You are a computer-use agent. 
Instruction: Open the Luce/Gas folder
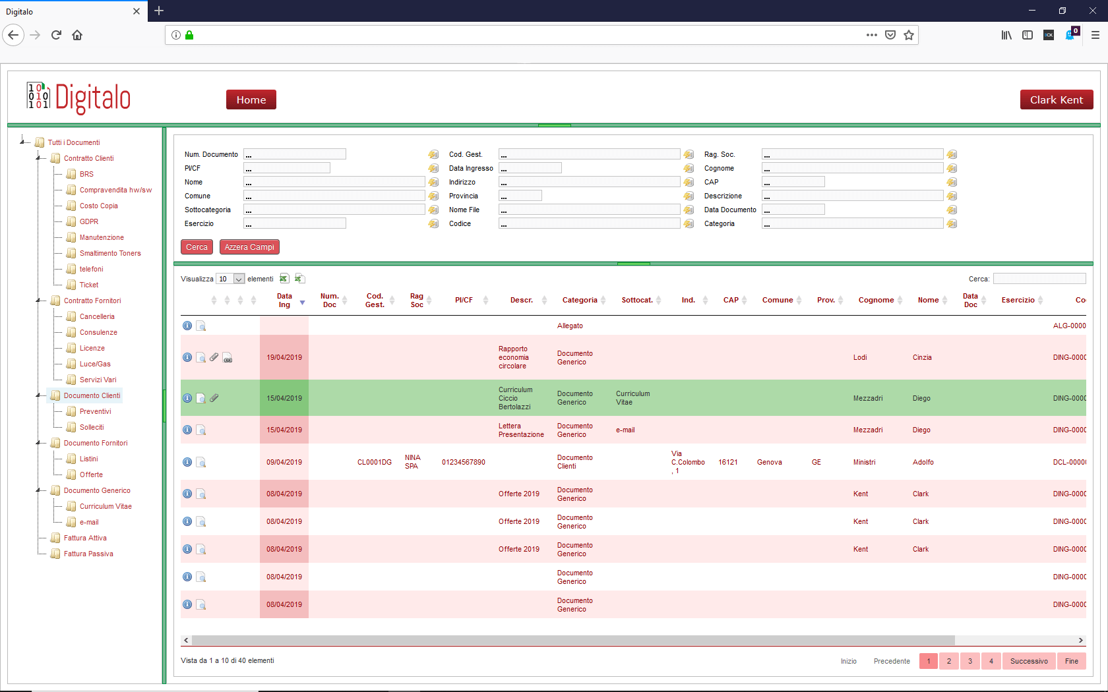pos(95,364)
